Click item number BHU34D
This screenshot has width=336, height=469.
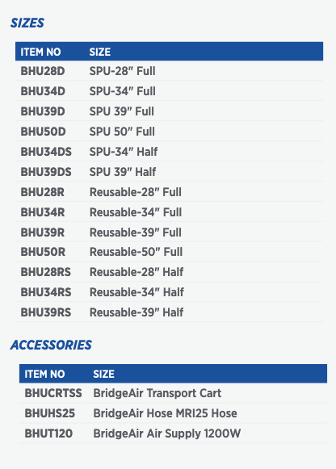coord(43,91)
